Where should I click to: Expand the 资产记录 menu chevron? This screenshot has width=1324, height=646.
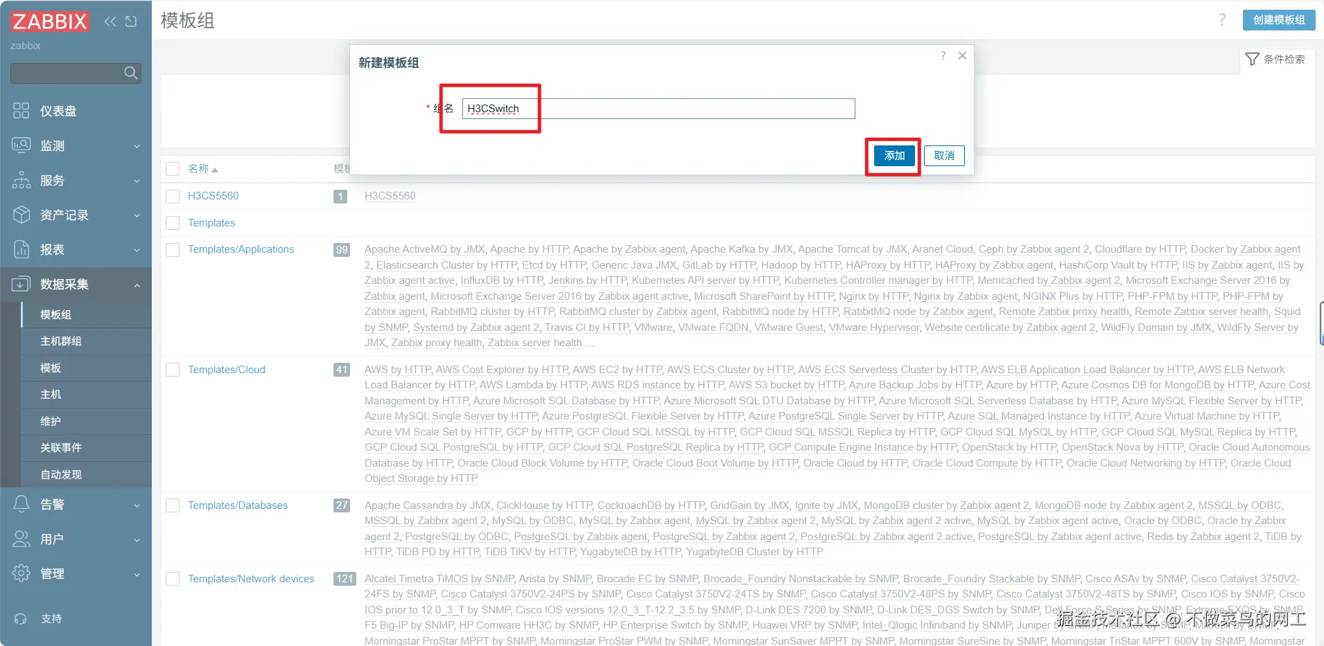(x=137, y=215)
